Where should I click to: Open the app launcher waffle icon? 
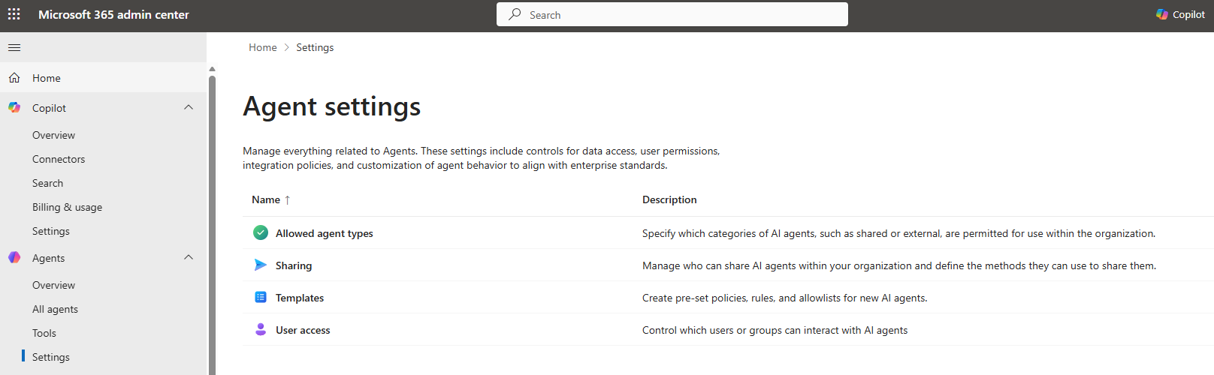point(14,14)
